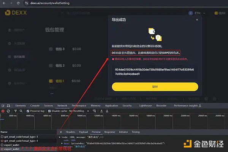
Task: Click the DEXX logo
Action: click(16, 13)
